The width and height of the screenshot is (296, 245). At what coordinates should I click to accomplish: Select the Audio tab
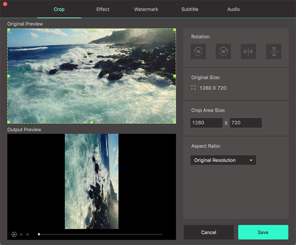pos(233,9)
